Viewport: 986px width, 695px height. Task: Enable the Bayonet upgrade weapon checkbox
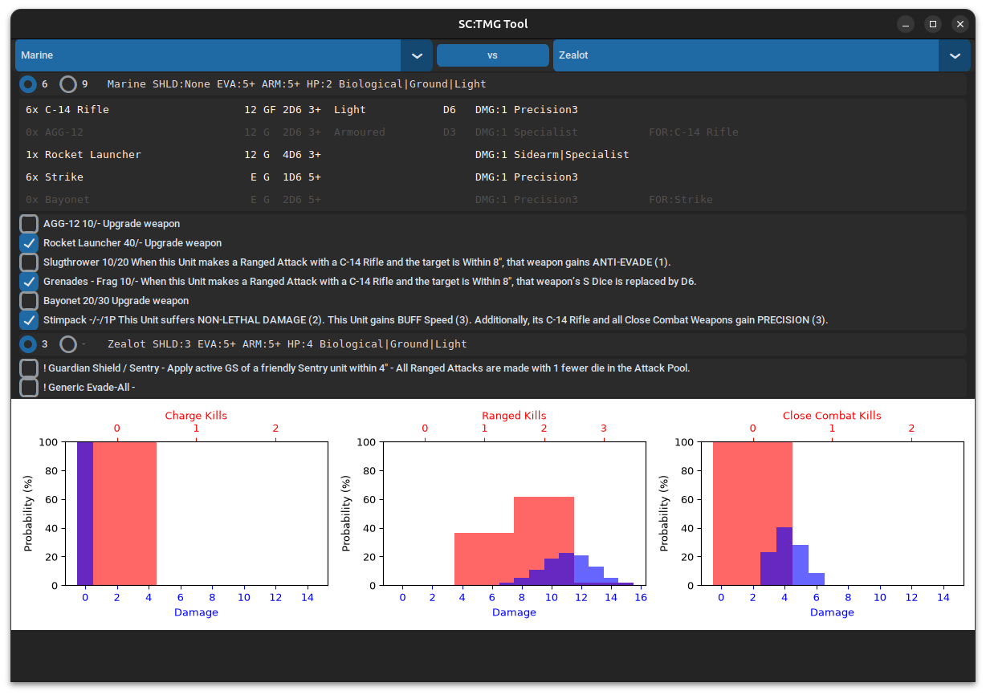pyautogui.click(x=29, y=301)
